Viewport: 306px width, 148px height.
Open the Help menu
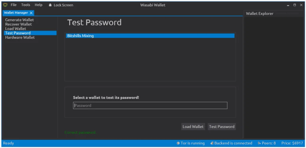(39, 5)
